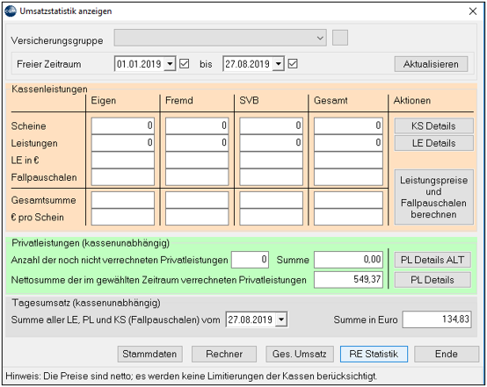Open LE Details

pyautogui.click(x=434, y=143)
